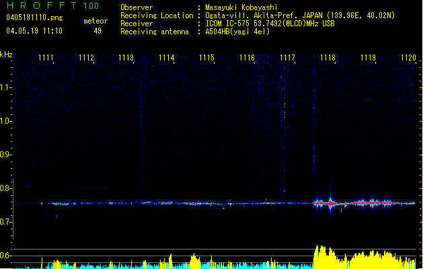Click the kHz axis unit label
Image resolution: width=423 pixels, height=269 pixels.
(x=6, y=54)
